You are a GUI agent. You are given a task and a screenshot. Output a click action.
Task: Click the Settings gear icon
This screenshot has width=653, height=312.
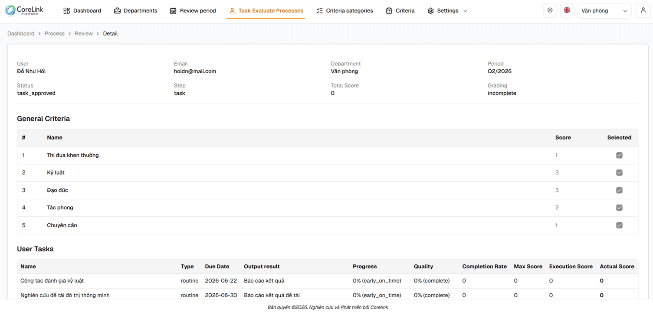[430, 11]
